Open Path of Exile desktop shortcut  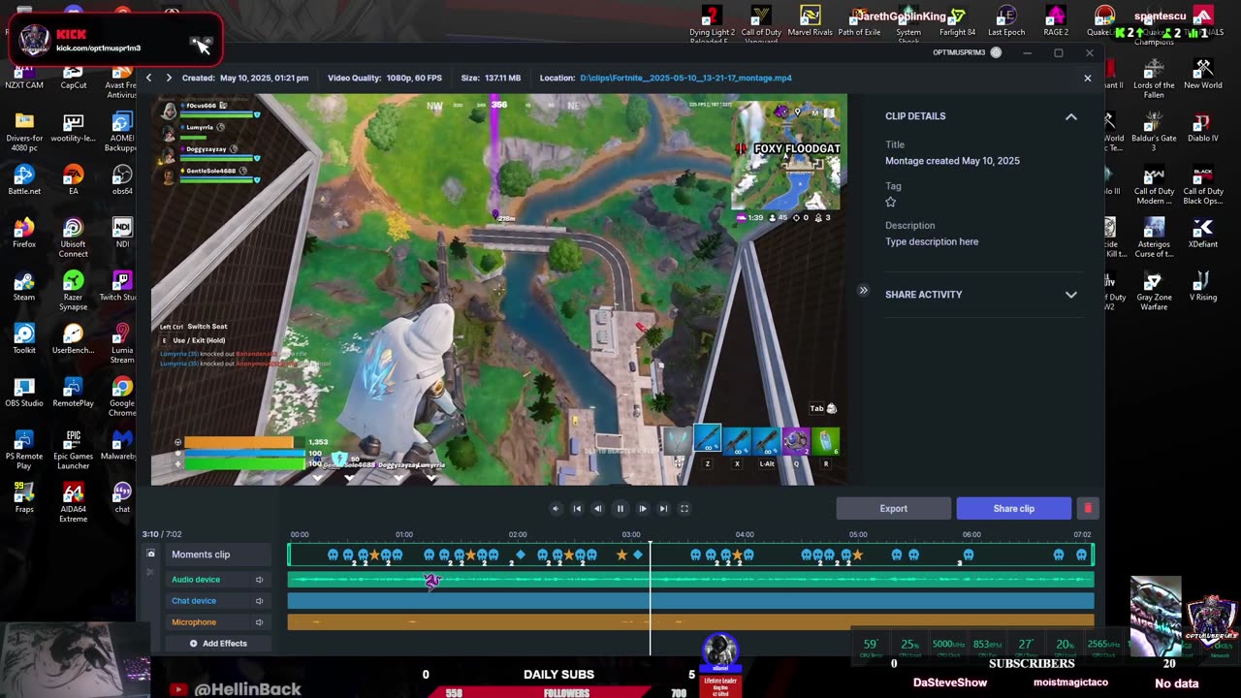(x=860, y=21)
